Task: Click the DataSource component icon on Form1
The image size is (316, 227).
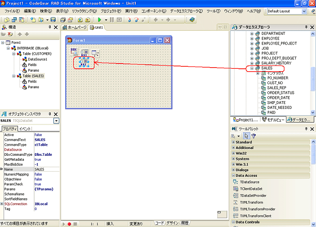Action: coord(95,53)
